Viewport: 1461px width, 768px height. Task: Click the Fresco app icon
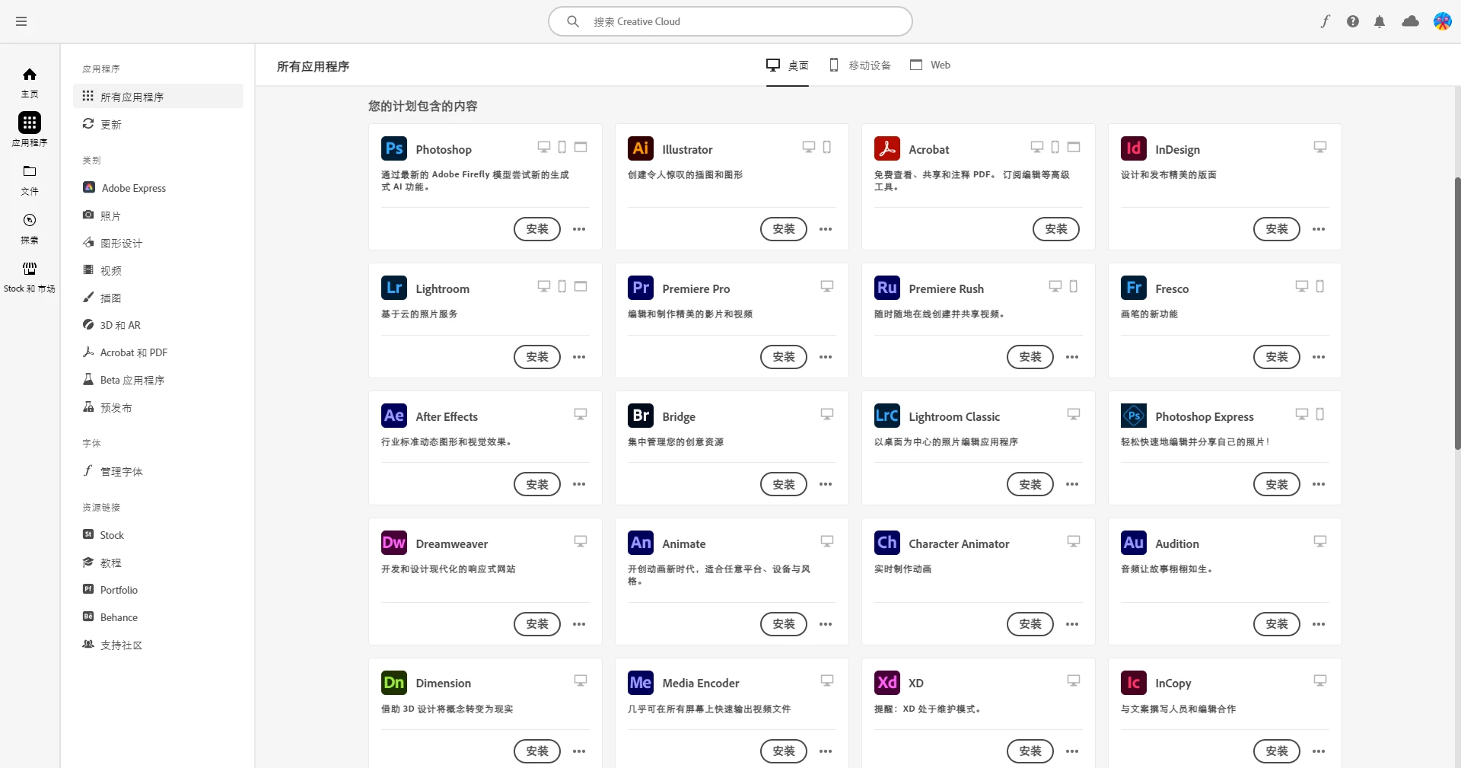click(1134, 288)
